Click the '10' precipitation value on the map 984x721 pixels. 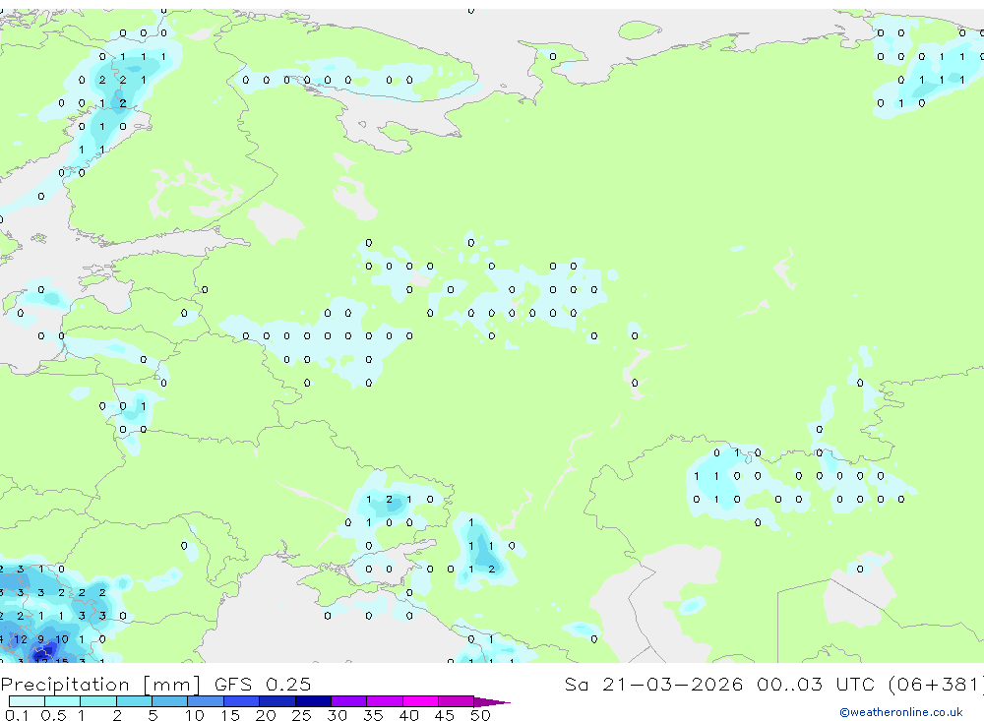[x=61, y=639]
